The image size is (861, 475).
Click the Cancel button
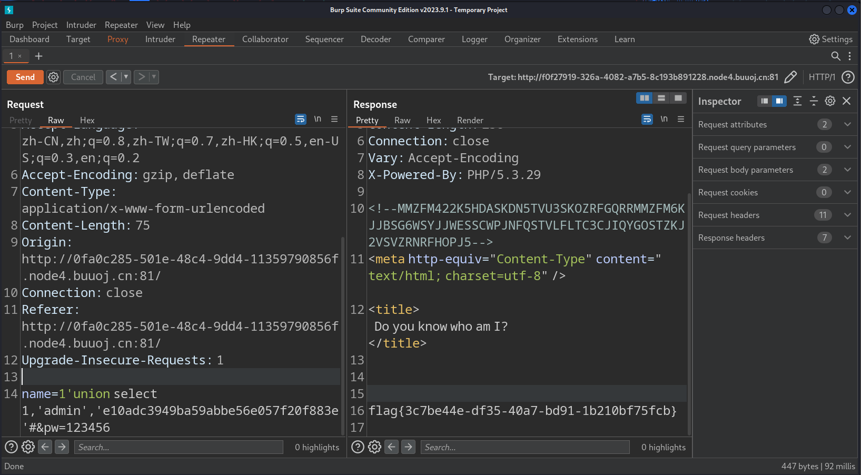coord(83,77)
